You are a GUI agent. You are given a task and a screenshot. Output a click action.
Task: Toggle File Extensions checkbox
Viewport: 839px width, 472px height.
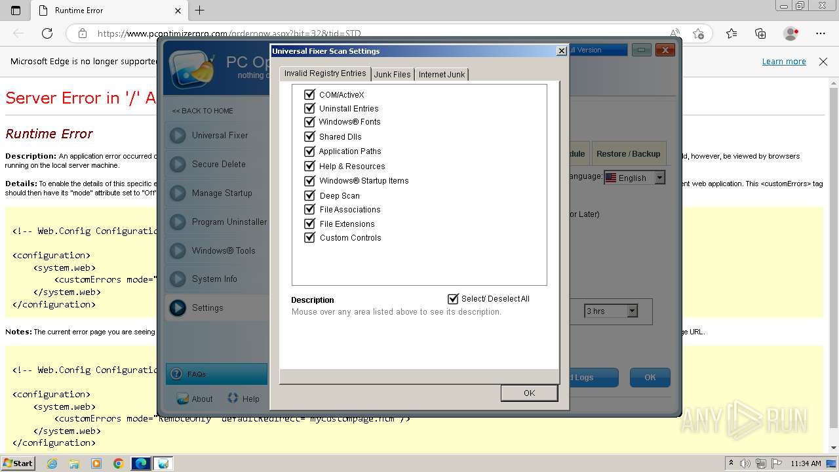310,224
